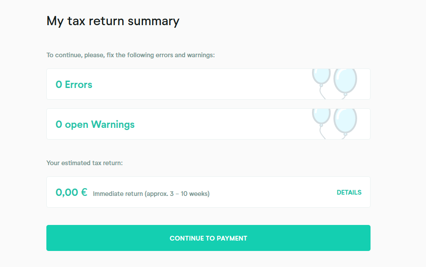Click the left balloon's string in Errors card
This screenshot has width=426, height=267.
[321, 92]
